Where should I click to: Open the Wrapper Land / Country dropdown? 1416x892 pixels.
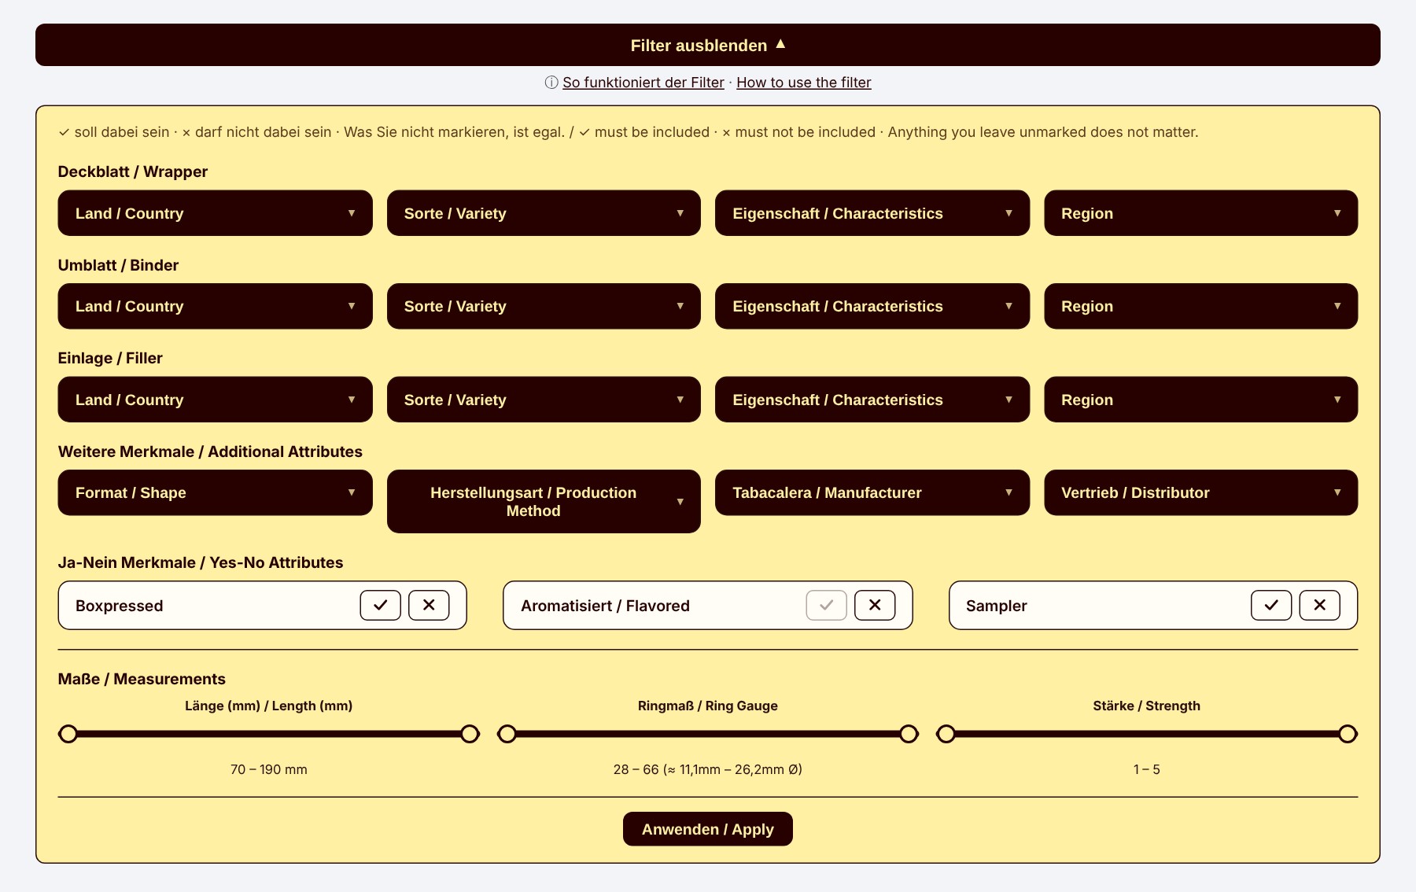click(215, 213)
